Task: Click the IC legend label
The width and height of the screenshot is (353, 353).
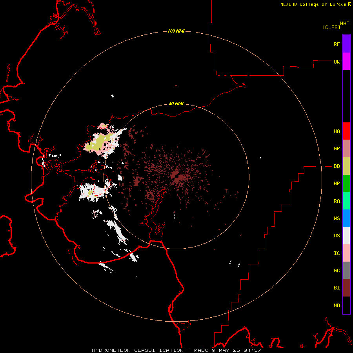Action: [x=337, y=253]
